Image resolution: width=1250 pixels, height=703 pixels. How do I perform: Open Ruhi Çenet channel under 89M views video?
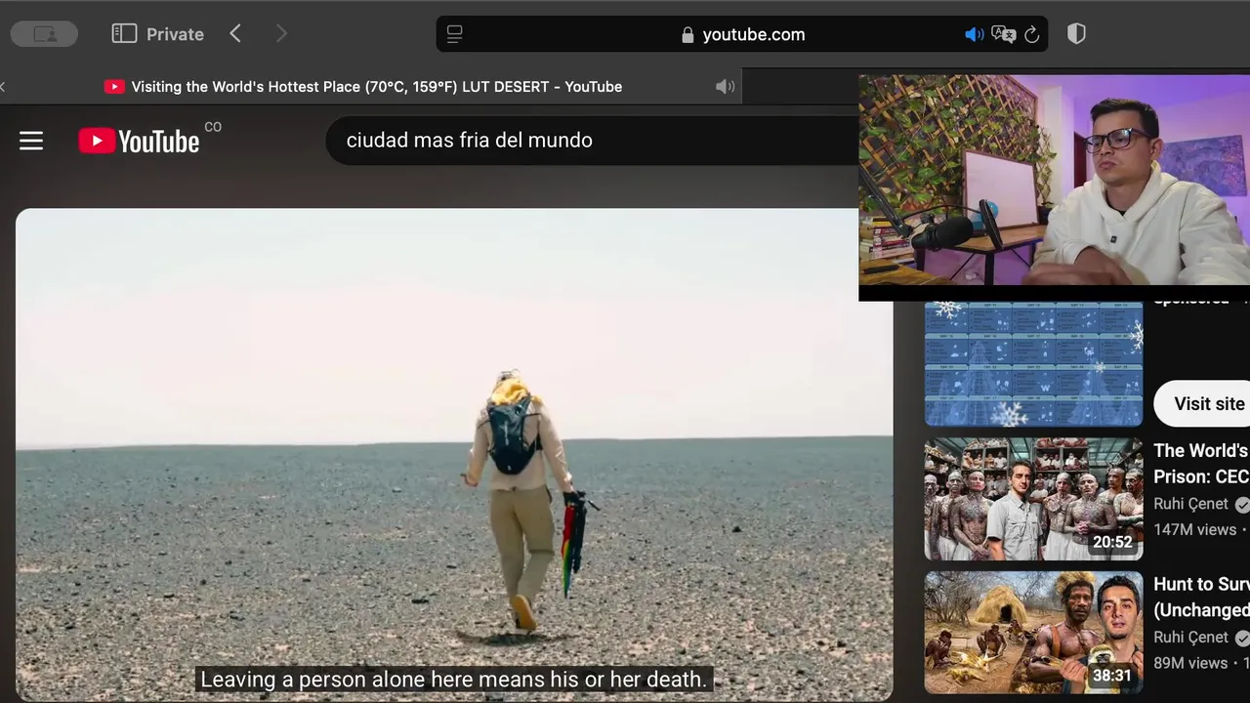(x=1190, y=638)
